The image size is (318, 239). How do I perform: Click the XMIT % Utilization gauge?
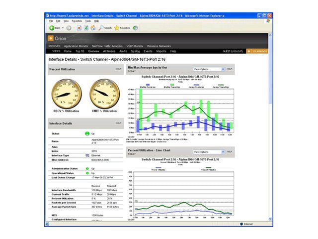click(x=105, y=94)
